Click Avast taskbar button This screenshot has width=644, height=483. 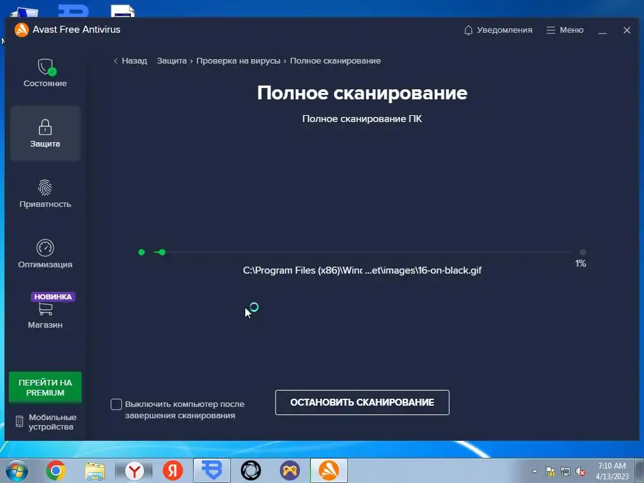pyautogui.click(x=329, y=470)
